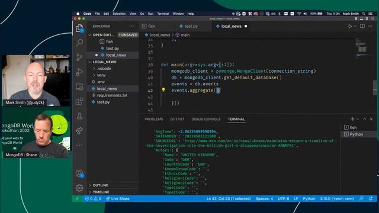Open Manage settings gear

[79, 188]
